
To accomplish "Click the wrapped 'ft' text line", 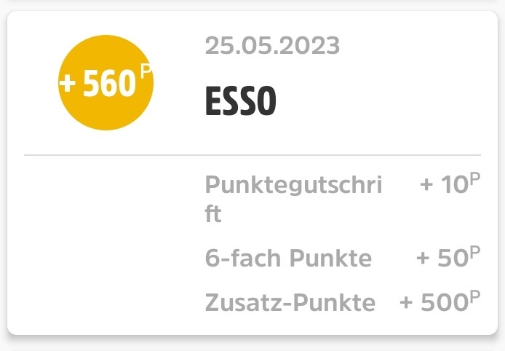I will point(213,213).
